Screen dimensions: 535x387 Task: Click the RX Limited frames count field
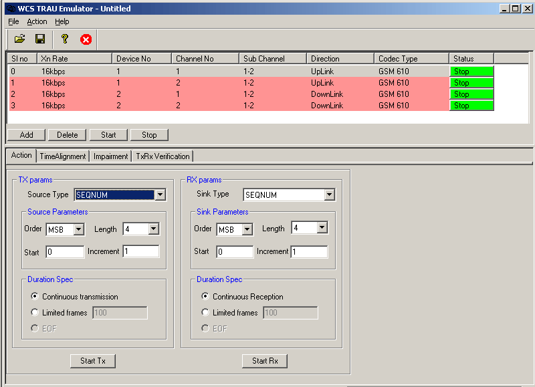(290, 313)
